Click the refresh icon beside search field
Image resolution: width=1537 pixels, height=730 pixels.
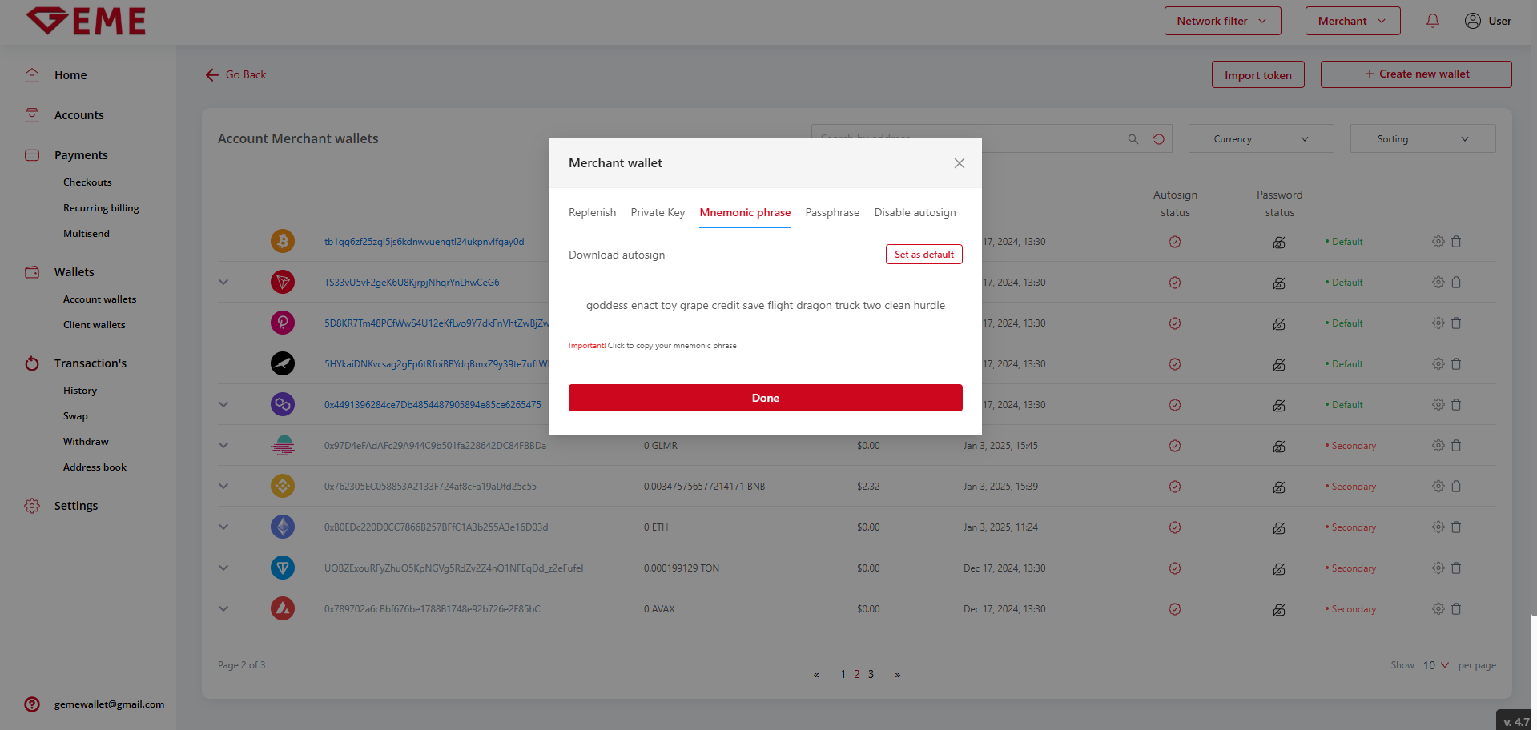[1158, 139]
